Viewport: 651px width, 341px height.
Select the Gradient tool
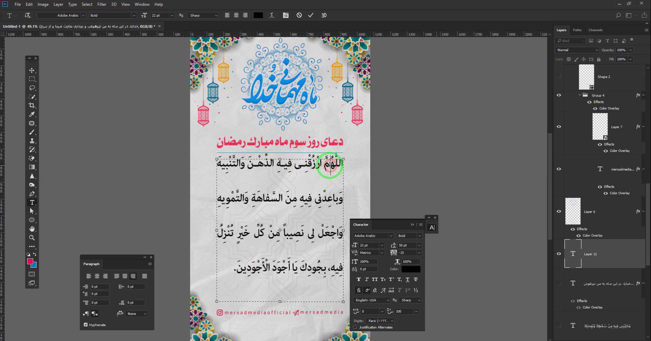pos(32,167)
